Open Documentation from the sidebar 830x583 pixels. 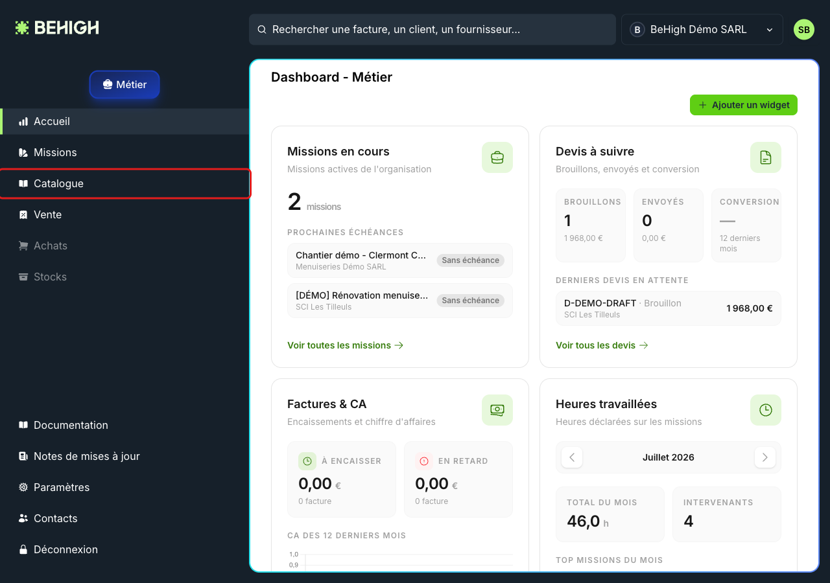point(124,426)
